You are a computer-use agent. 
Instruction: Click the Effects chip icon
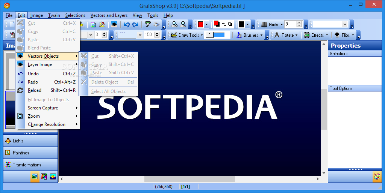tap(306, 35)
